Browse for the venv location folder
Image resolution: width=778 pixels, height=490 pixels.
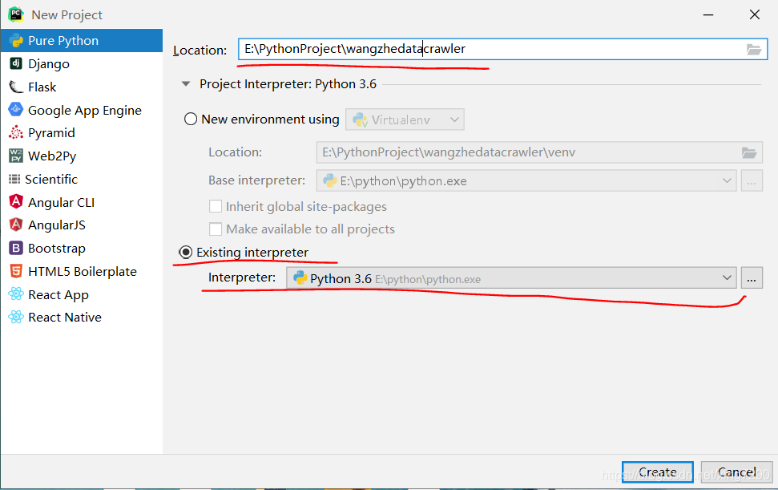pyautogui.click(x=748, y=153)
